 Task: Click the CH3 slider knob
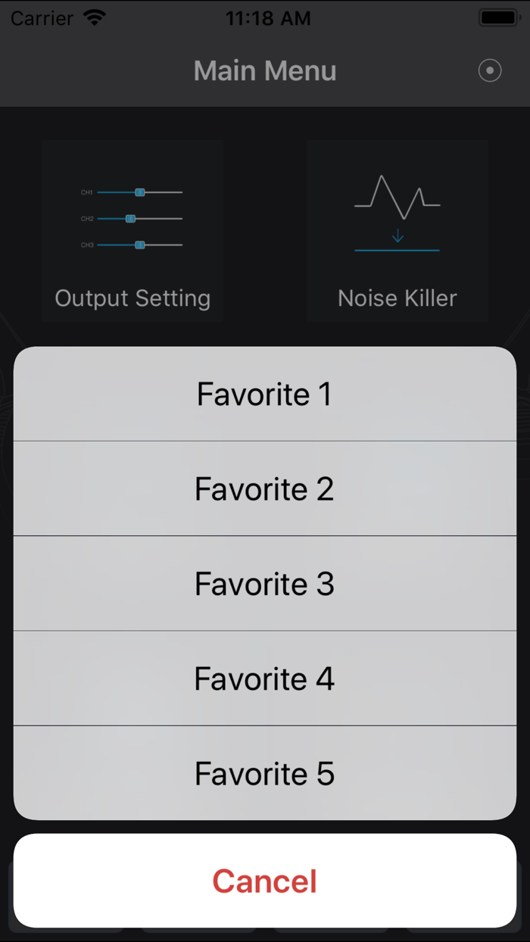coord(140,245)
